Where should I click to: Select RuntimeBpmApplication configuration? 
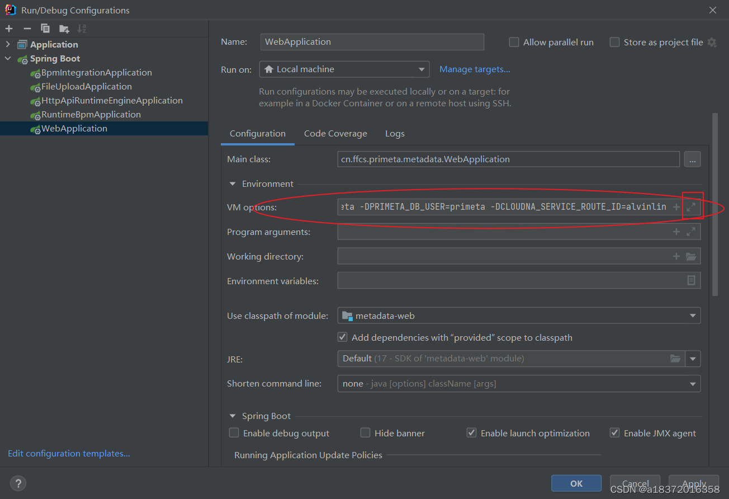click(91, 115)
